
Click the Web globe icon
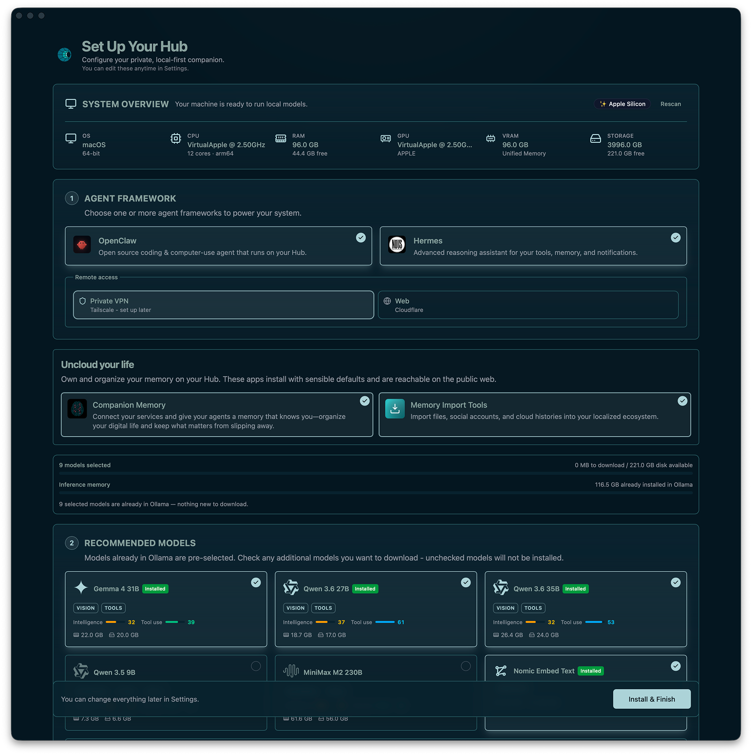387,301
